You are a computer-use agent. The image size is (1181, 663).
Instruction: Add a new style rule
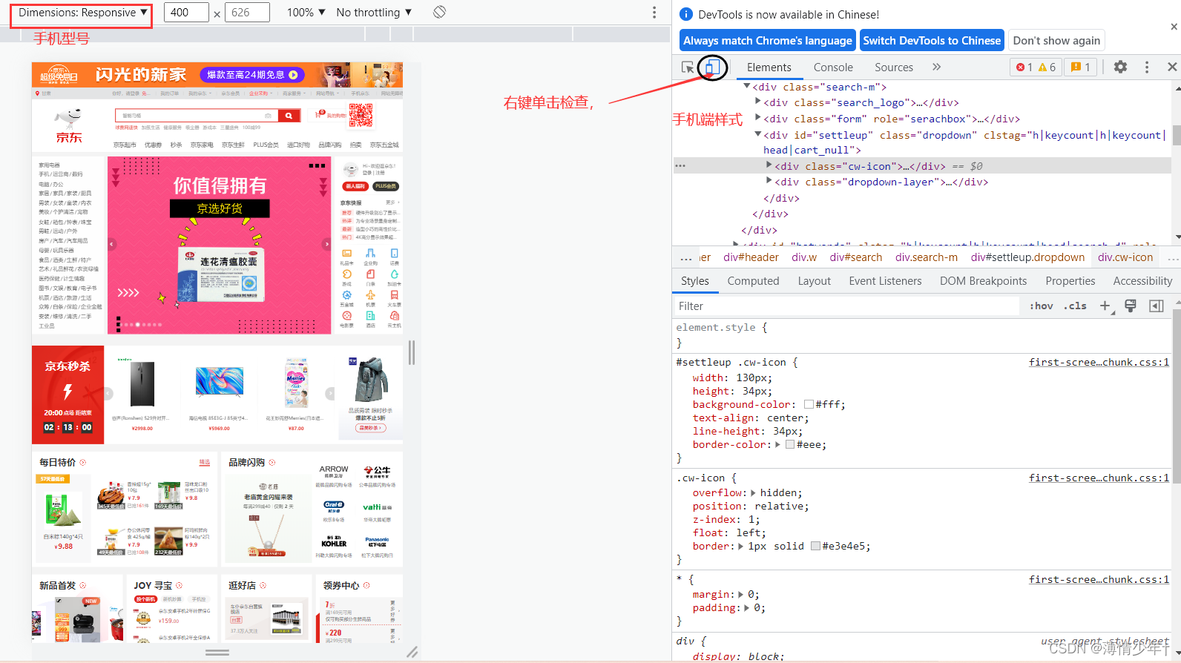tap(1105, 306)
